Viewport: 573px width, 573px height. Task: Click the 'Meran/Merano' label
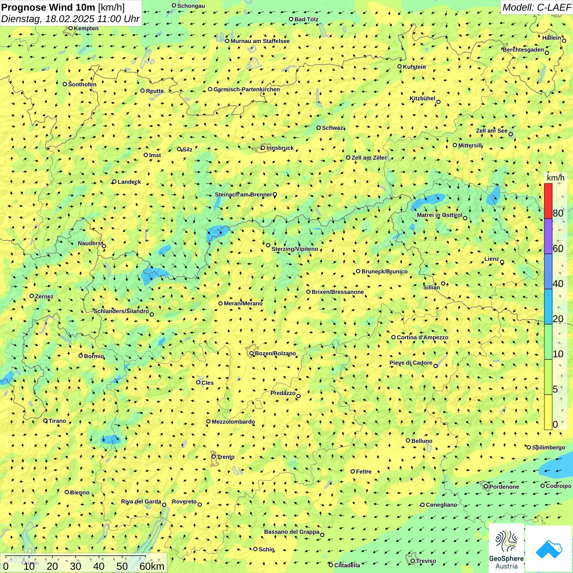pyautogui.click(x=243, y=303)
